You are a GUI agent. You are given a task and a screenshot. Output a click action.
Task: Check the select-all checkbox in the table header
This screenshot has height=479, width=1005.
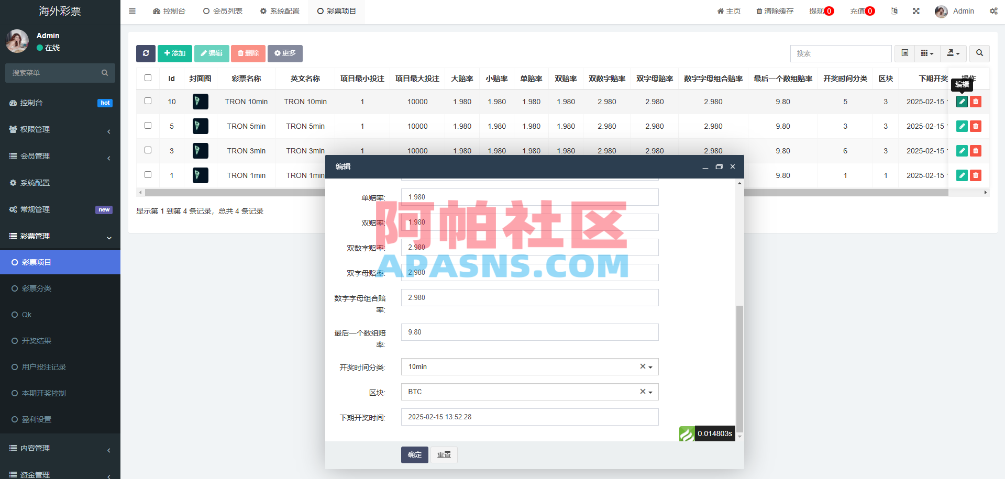point(148,77)
